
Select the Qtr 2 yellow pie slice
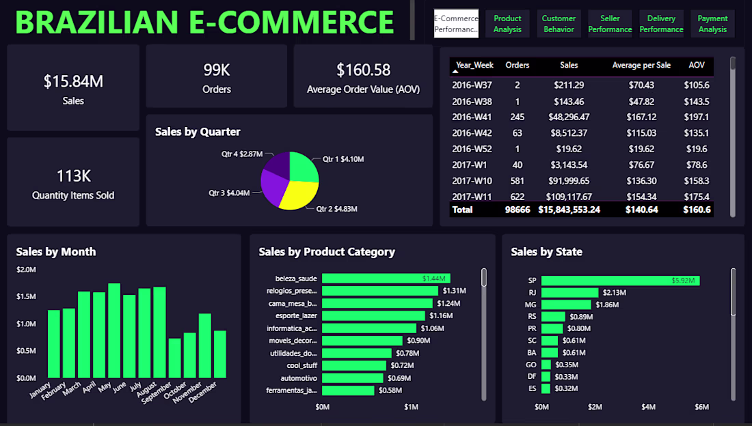tap(301, 195)
